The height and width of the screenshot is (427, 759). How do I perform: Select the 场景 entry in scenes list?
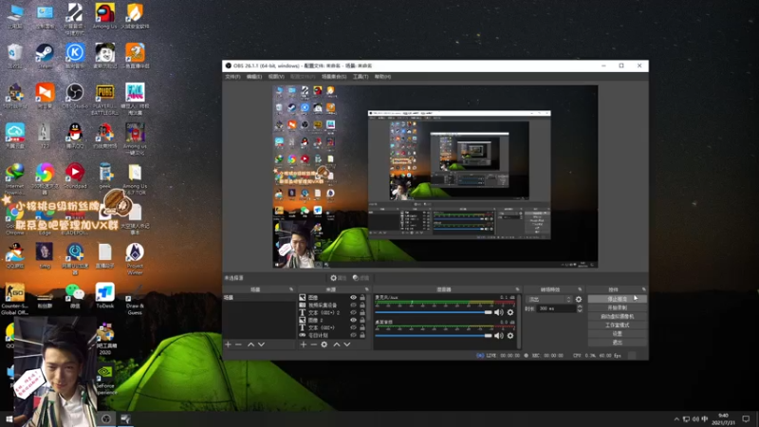point(258,297)
